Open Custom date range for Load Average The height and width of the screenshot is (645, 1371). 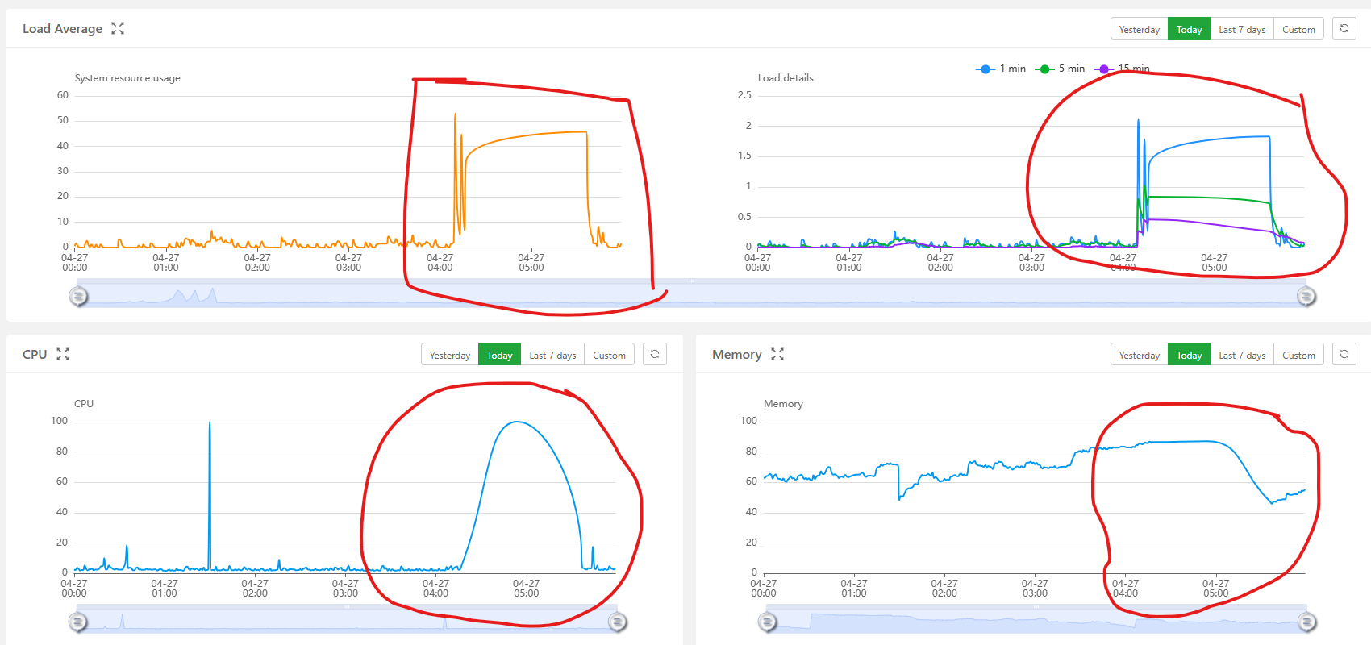(1298, 29)
